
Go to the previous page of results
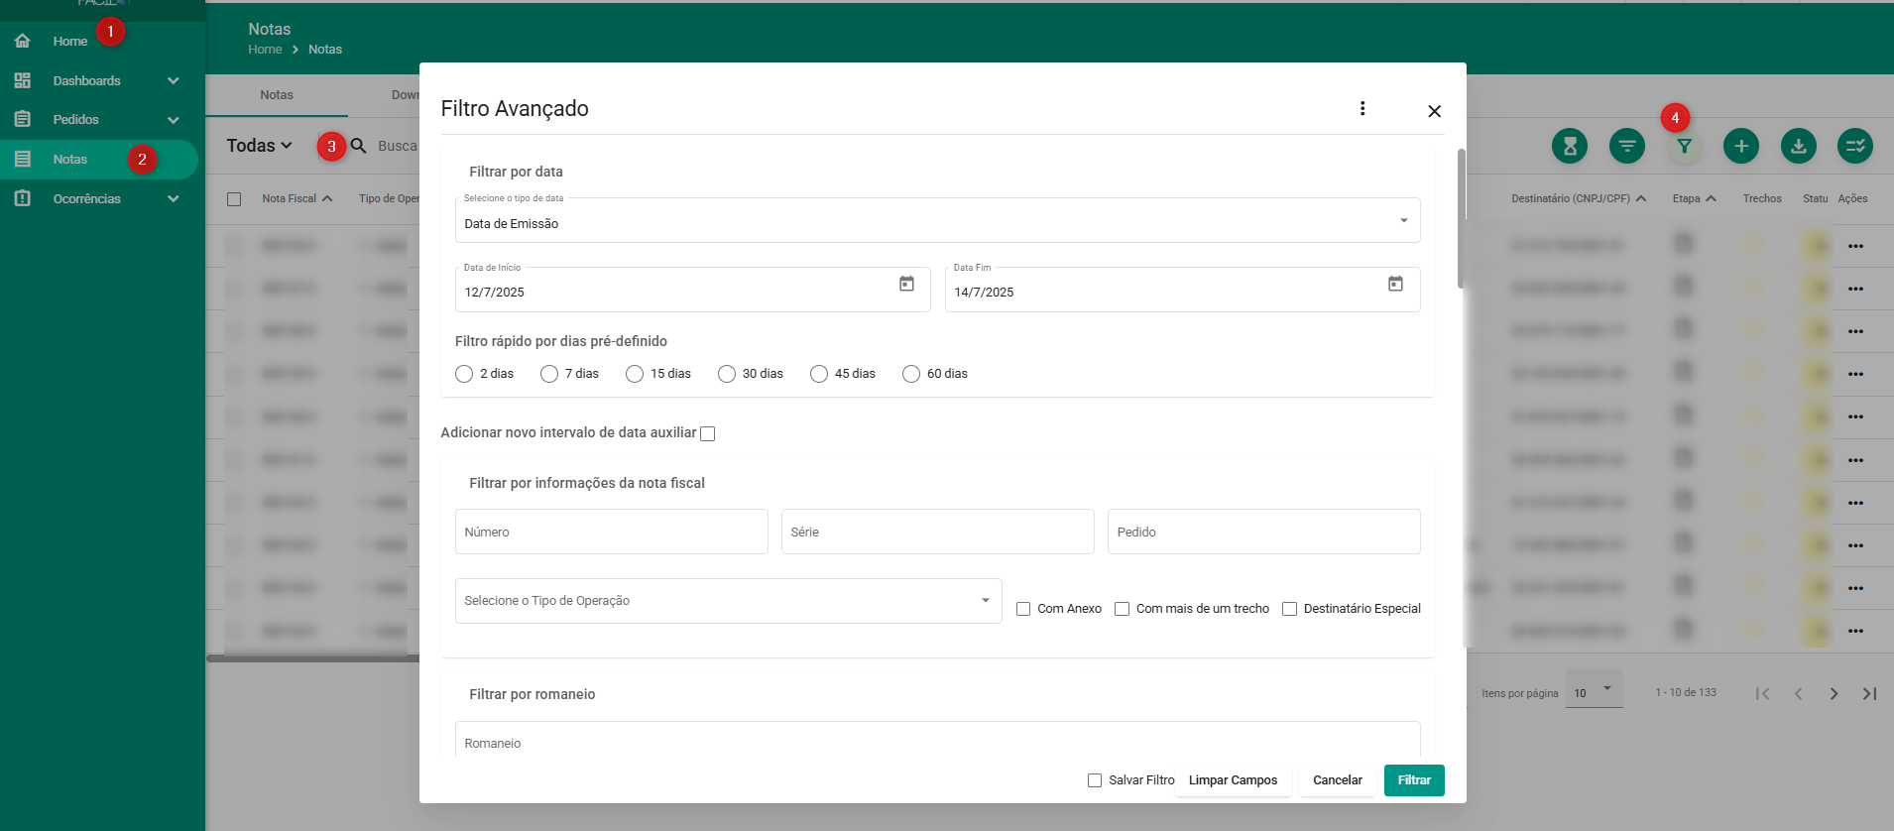pos(1798,693)
